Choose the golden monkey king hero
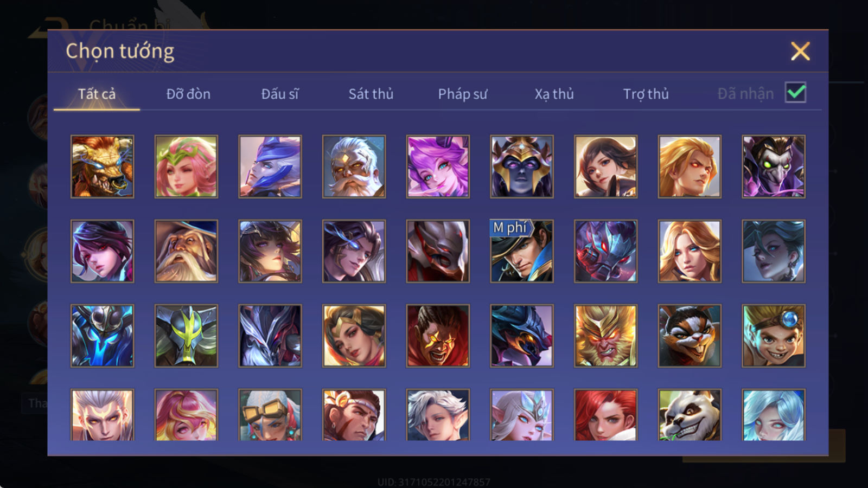This screenshot has height=488, width=868. coord(605,336)
